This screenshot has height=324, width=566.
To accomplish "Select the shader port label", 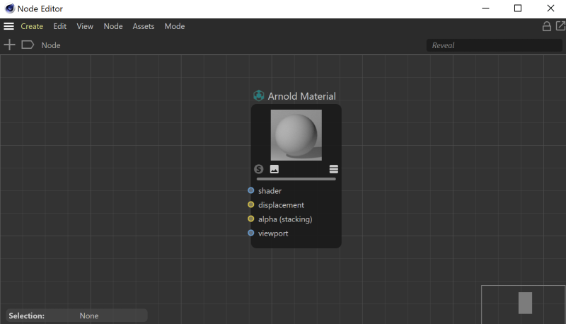I will click(x=270, y=191).
